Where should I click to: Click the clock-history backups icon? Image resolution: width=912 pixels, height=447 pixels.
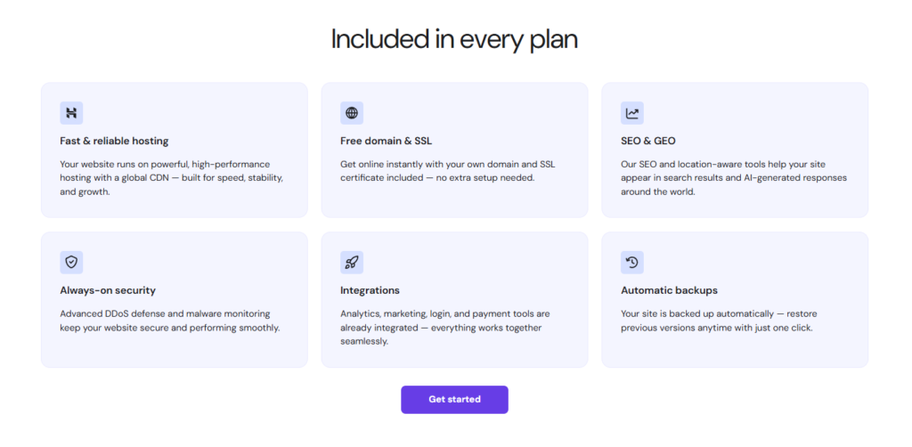[632, 262]
